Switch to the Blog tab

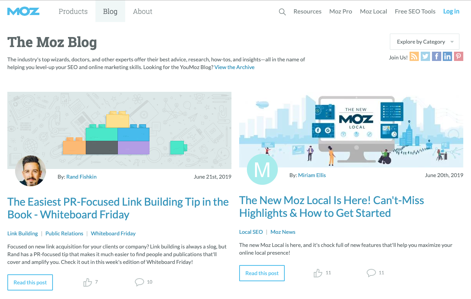pyautogui.click(x=110, y=11)
